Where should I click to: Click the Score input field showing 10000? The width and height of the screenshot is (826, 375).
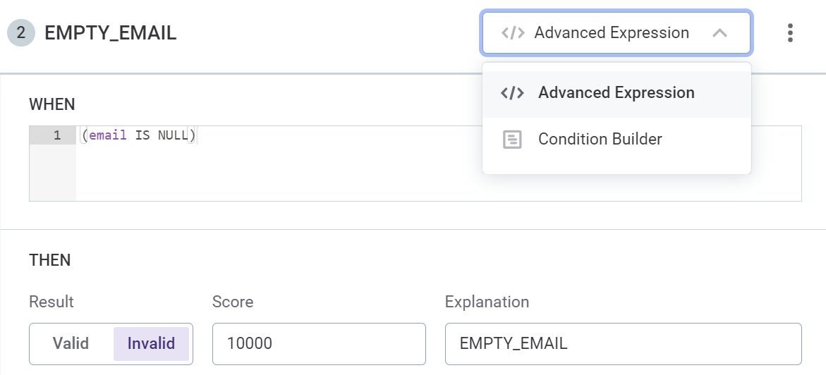pos(319,344)
